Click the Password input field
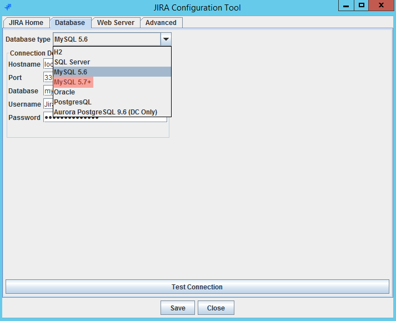The height and width of the screenshot is (321, 396). tap(105, 118)
